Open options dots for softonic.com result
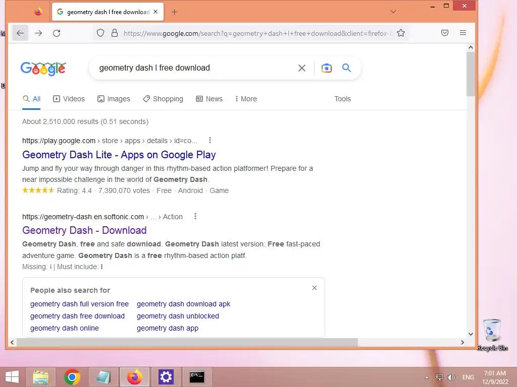Screen dimensions: 517x387 point(195,217)
